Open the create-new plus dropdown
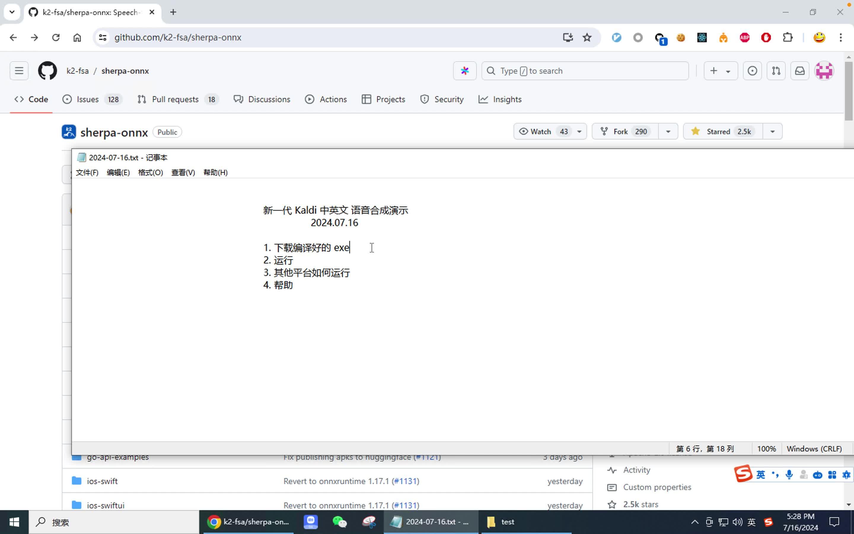This screenshot has width=854, height=534. (720, 70)
